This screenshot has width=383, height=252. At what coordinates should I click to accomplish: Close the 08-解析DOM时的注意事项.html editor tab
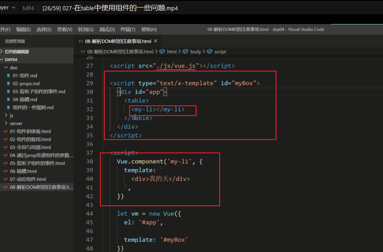click(x=156, y=41)
